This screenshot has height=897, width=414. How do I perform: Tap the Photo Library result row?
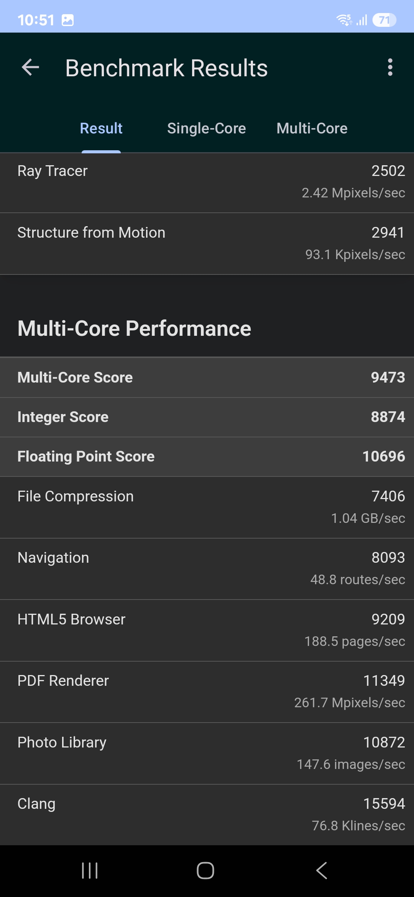tap(207, 753)
